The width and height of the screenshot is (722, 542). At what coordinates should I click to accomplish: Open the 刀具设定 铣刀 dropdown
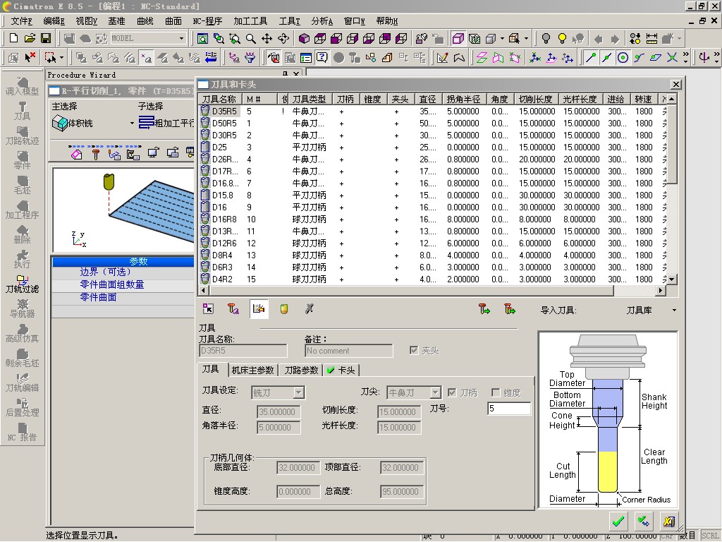pyautogui.click(x=299, y=392)
